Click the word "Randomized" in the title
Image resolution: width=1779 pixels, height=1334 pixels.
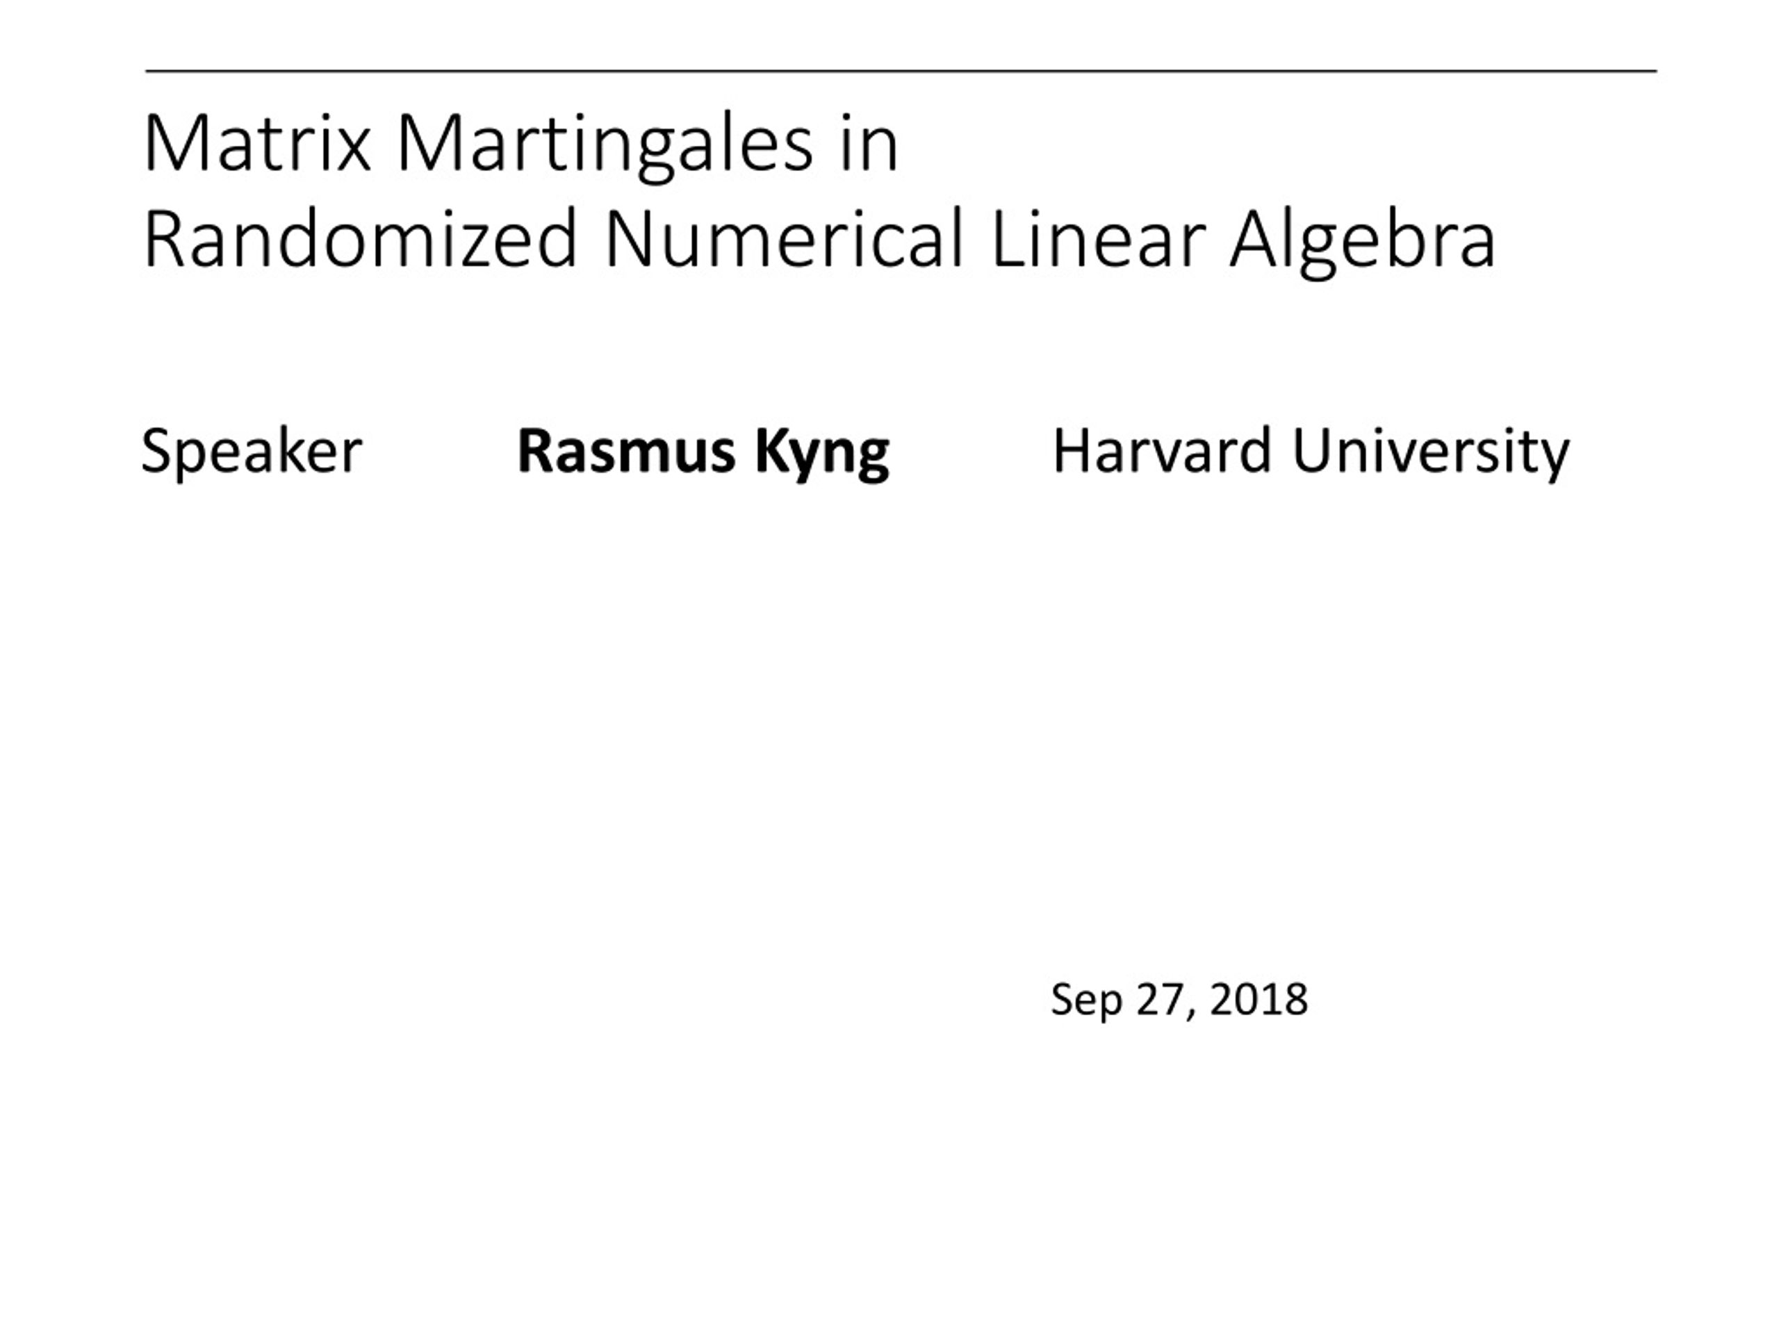[x=360, y=238]
